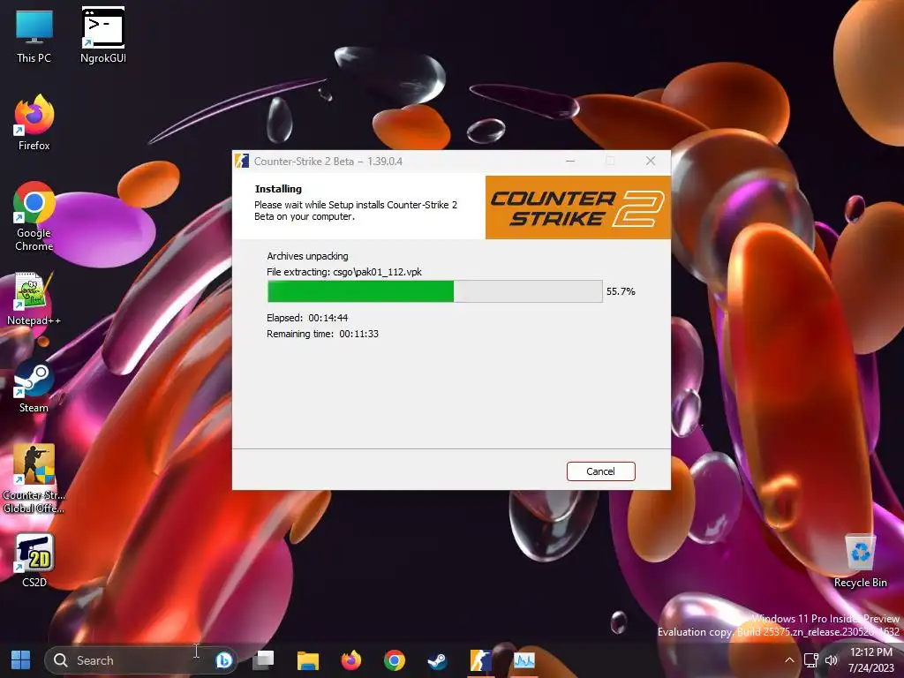This screenshot has width=904, height=678.
Task: Click the Bing chat icon in search box
Action: coord(223,660)
